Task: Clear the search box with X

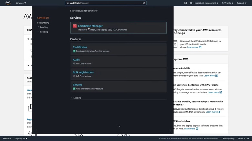Action: tap(144, 3)
